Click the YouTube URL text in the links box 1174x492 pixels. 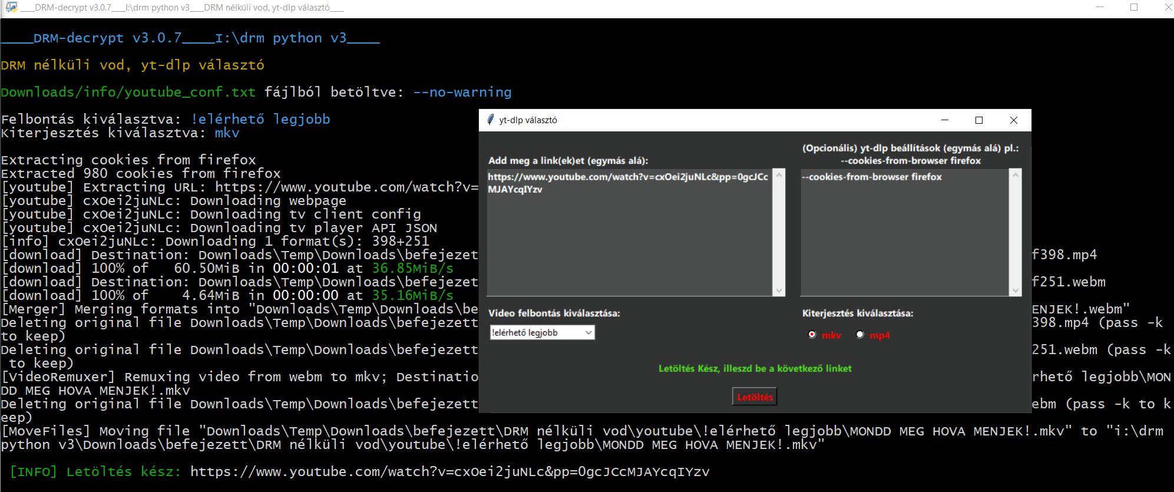click(x=628, y=183)
